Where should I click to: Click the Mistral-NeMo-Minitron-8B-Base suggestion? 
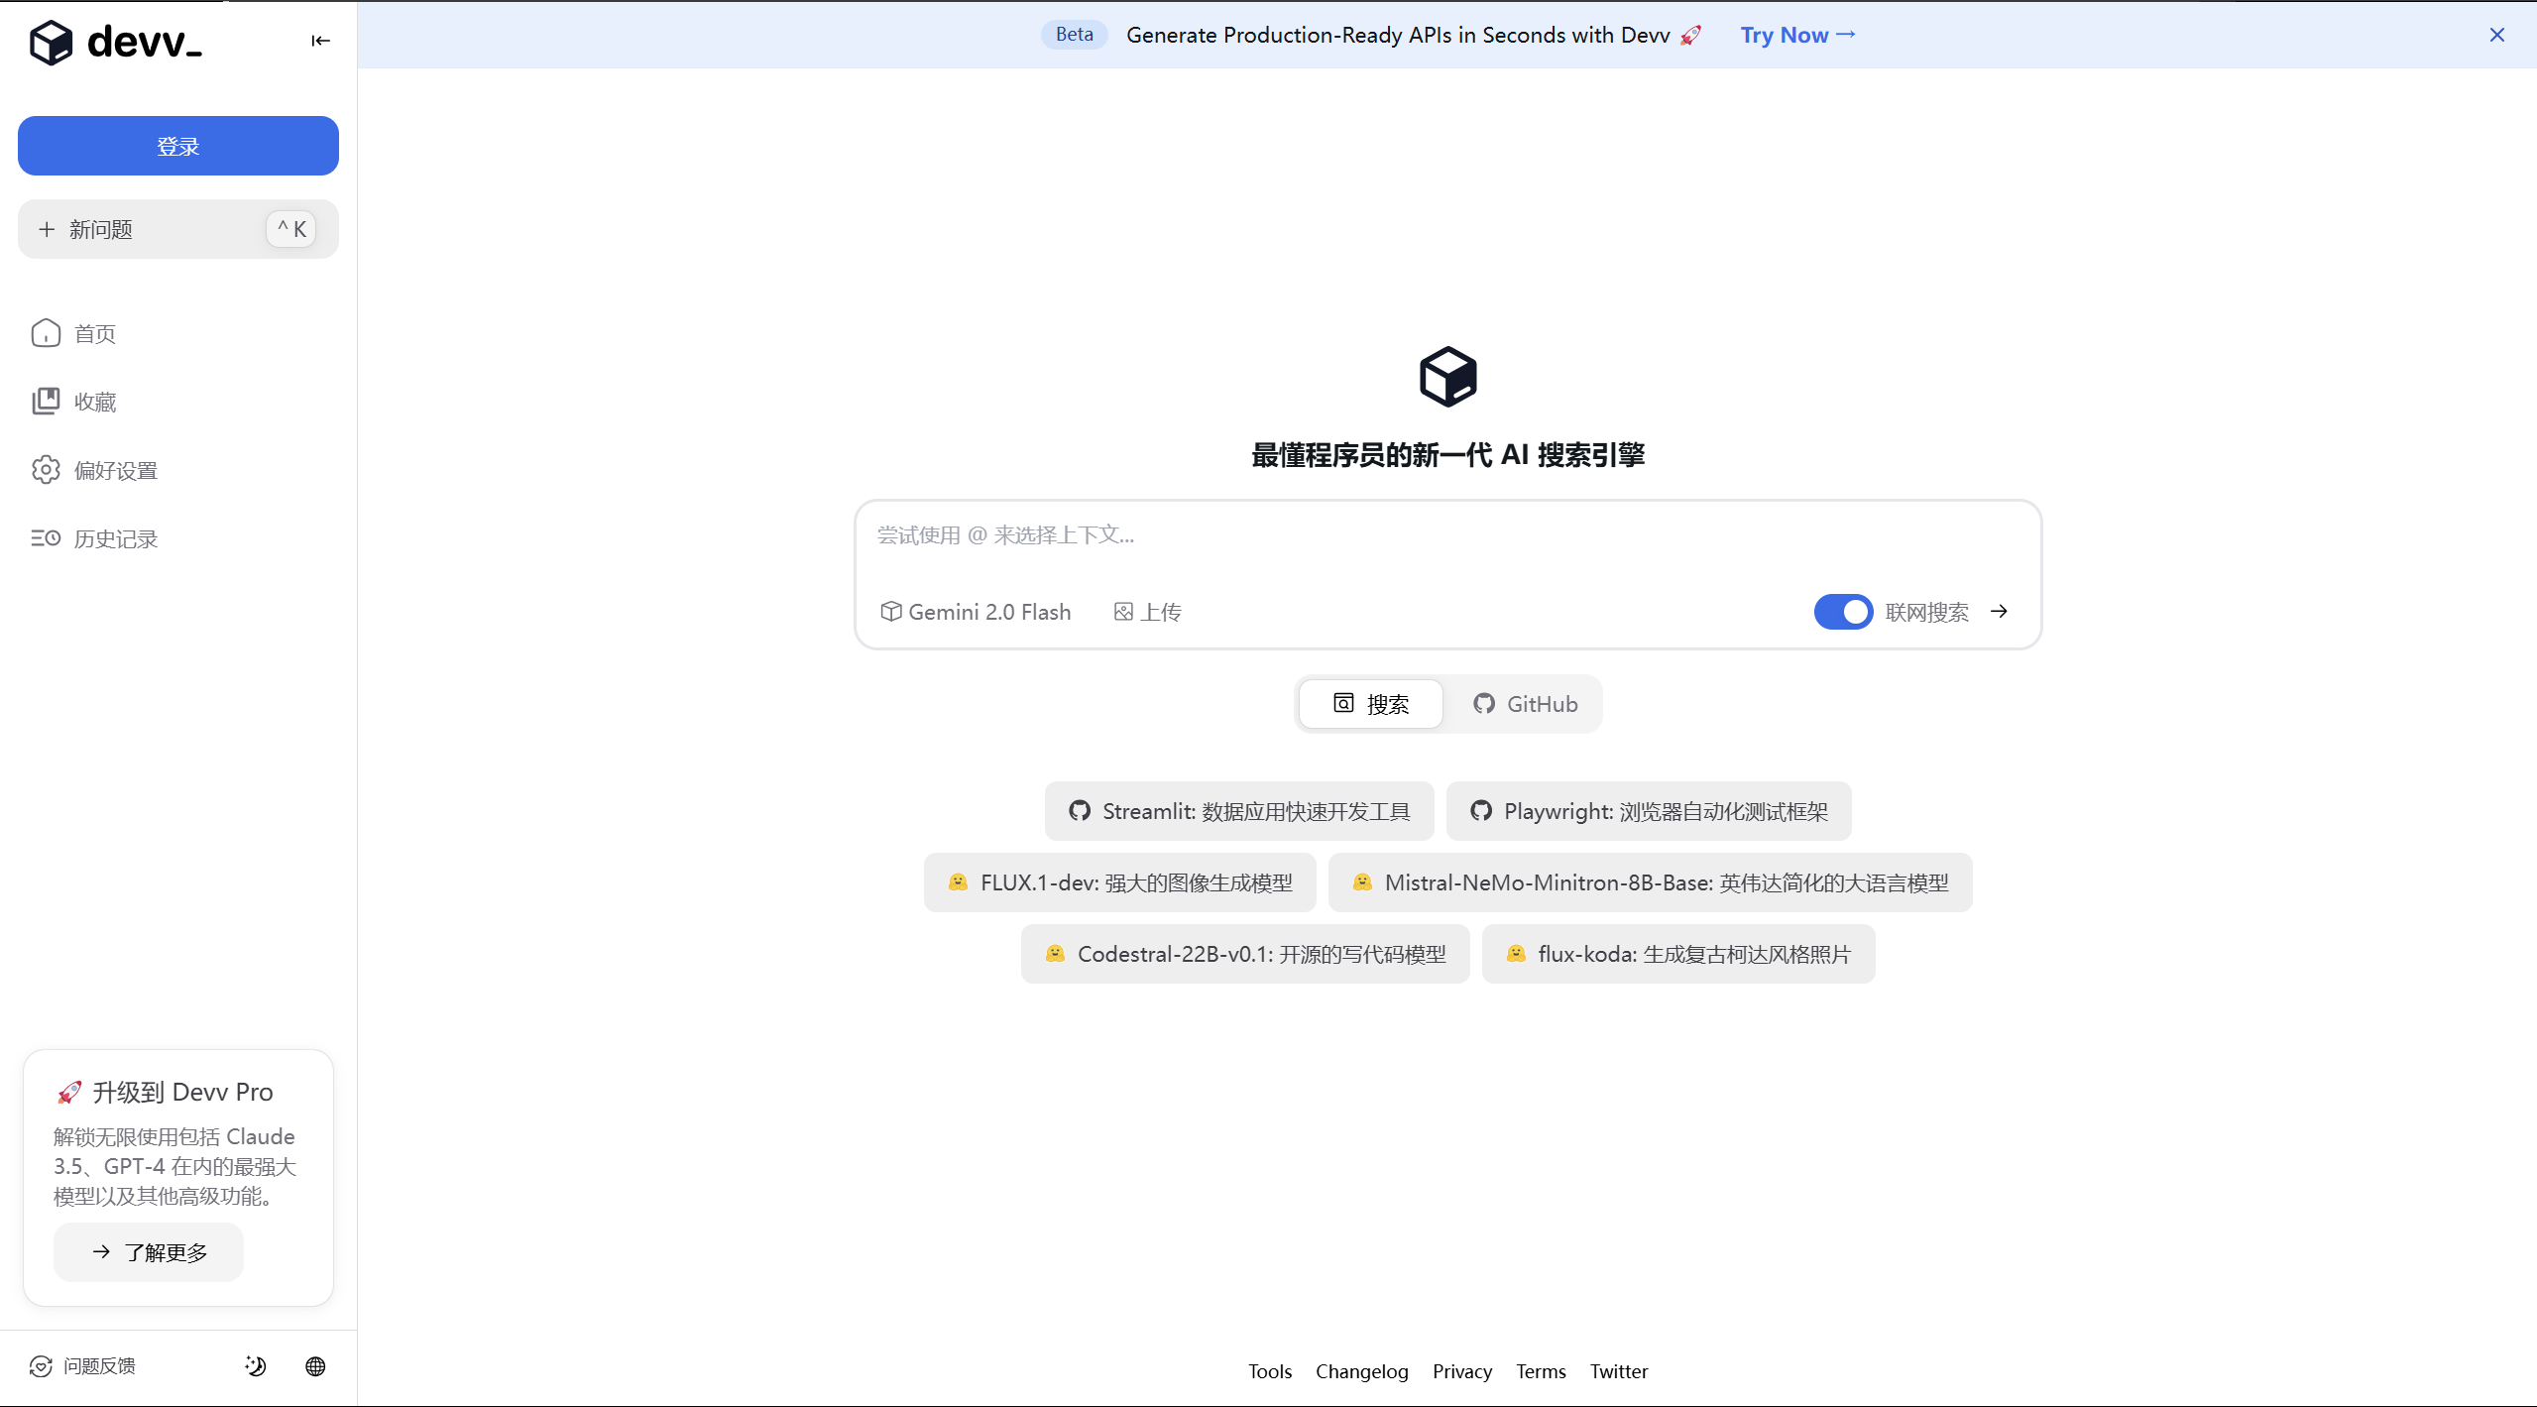click(1650, 882)
